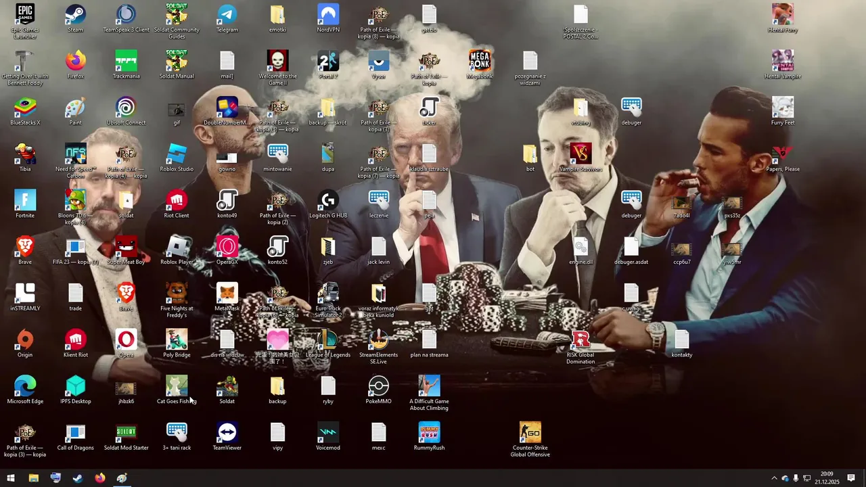Click the MetaMask desktop icon
Image resolution: width=866 pixels, height=487 pixels.
point(227,297)
